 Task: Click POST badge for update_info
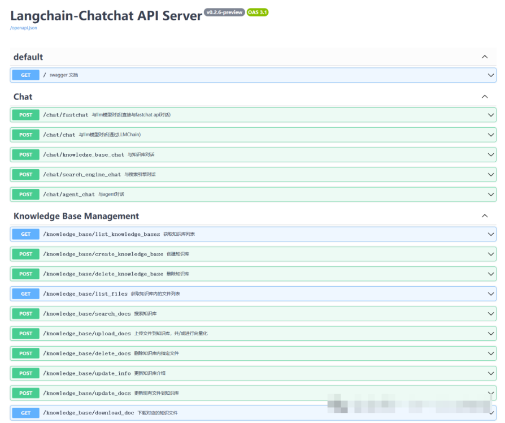[26, 373]
